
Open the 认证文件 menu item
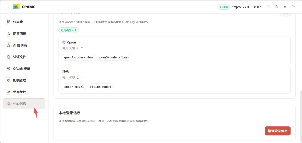point(24,57)
